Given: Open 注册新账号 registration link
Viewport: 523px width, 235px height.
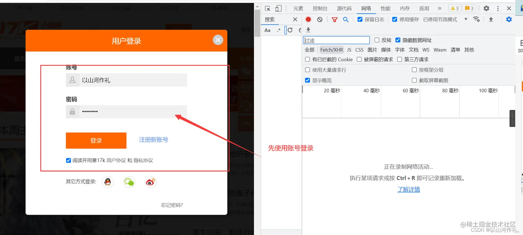Looking at the screenshot, I should [154, 140].
